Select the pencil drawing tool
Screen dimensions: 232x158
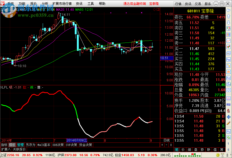[x=228, y=123]
